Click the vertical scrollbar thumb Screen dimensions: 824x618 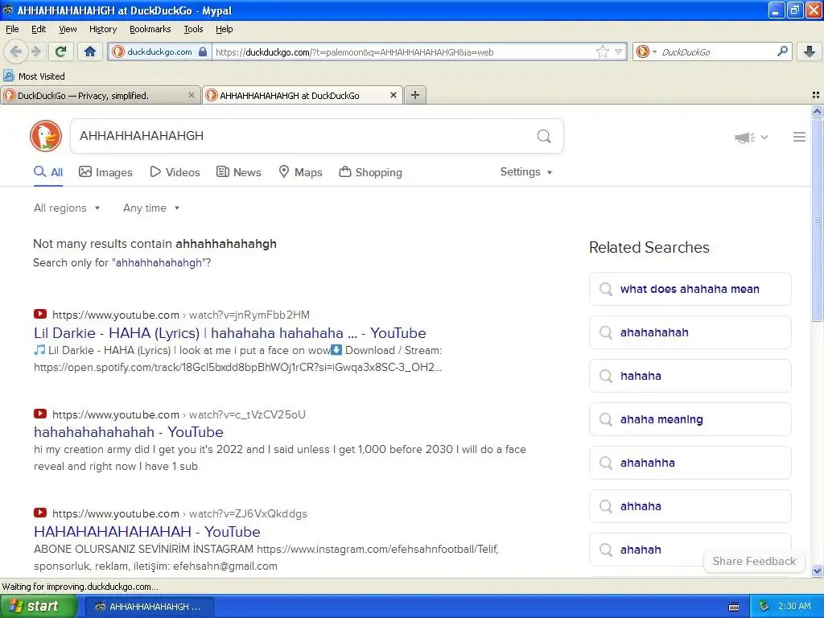(x=818, y=220)
